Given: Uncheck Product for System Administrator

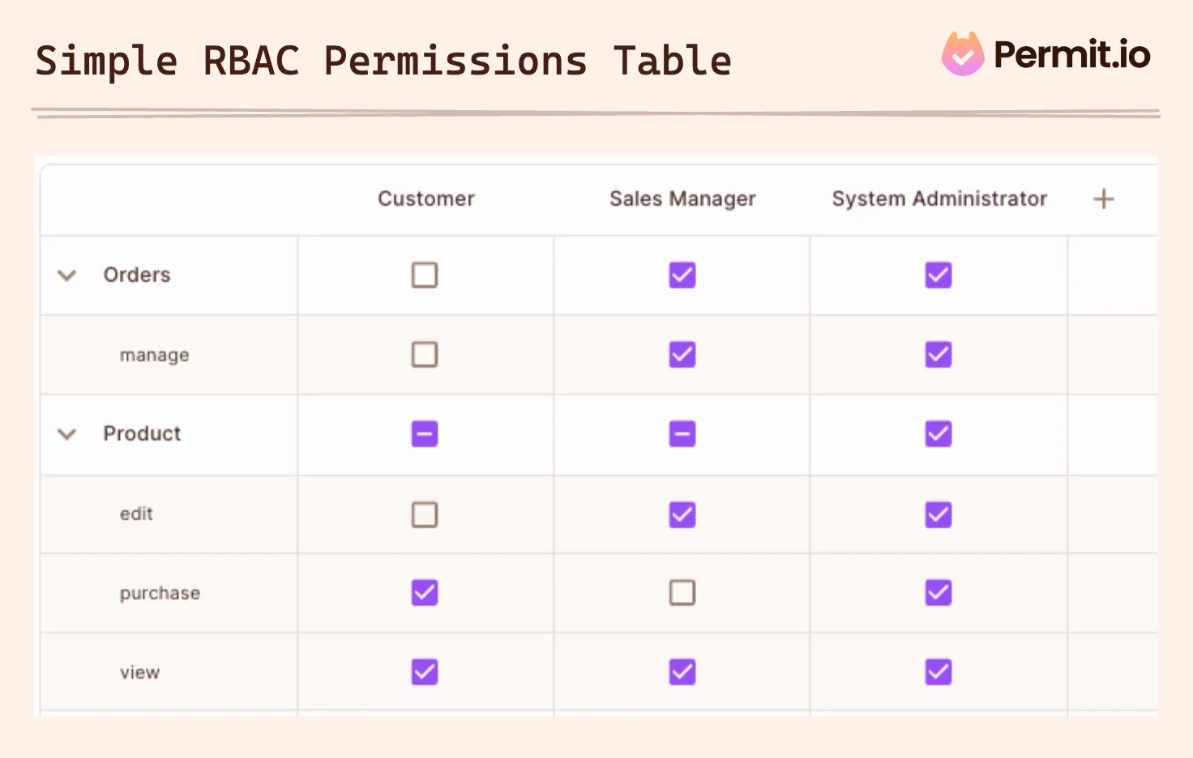Looking at the screenshot, I should tap(938, 433).
